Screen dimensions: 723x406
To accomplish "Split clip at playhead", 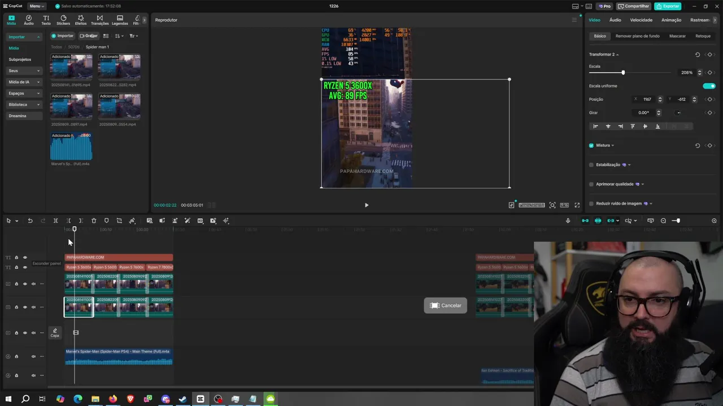I will [55, 220].
